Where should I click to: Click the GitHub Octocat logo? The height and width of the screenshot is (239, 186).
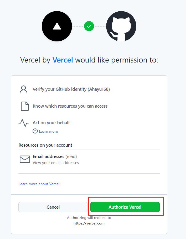coord(121,26)
